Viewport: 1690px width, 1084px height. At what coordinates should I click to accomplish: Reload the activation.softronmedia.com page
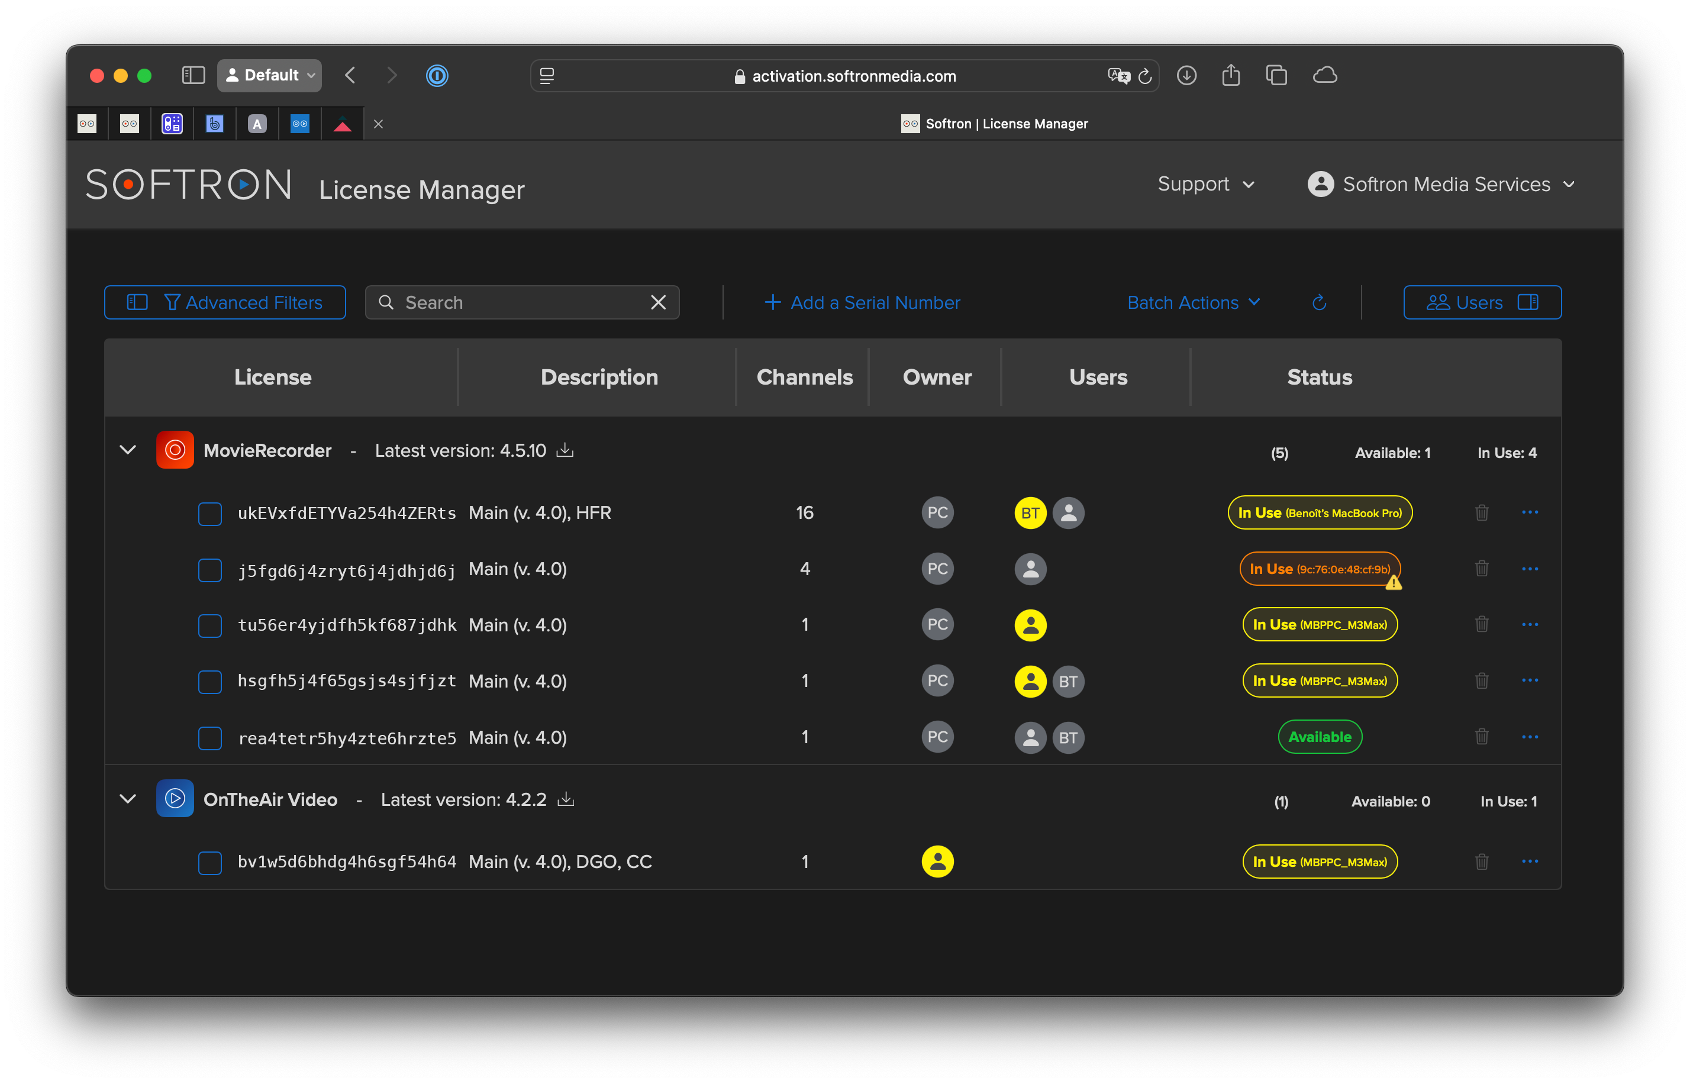click(1144, 76)
